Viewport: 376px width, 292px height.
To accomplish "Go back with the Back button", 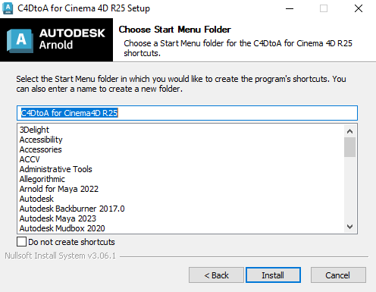I will pos(216,275).
